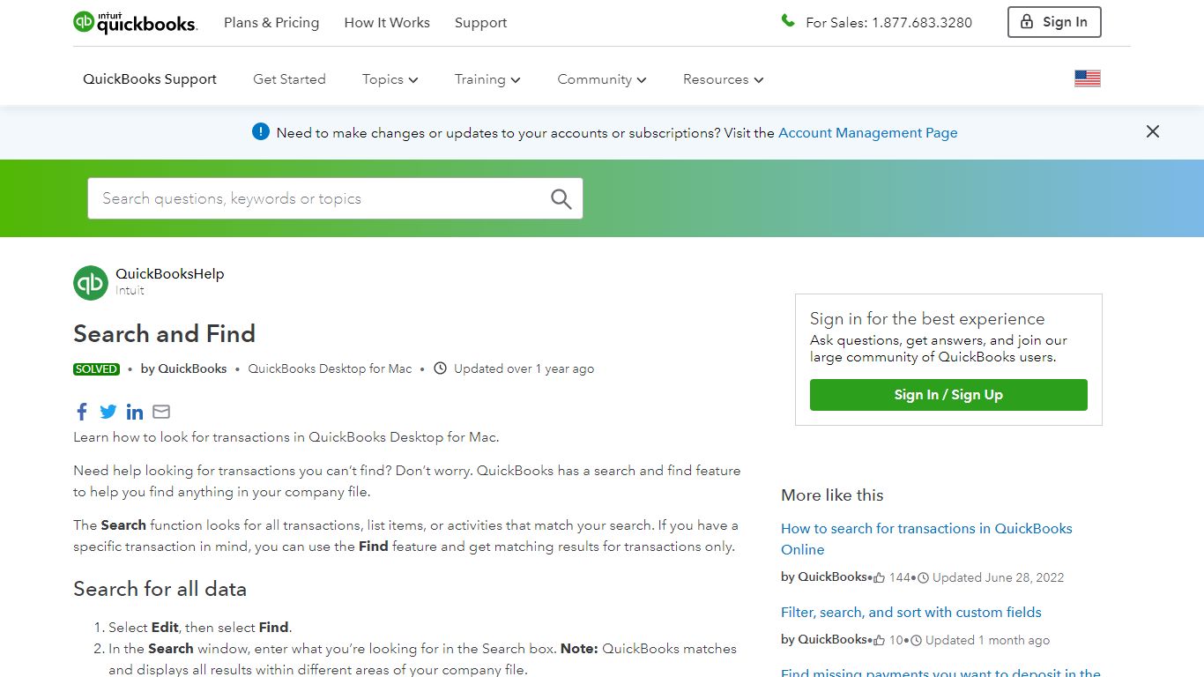1204x677 pixels.
Task: Focus the search questions input field
Action: (x=335, y=198)
